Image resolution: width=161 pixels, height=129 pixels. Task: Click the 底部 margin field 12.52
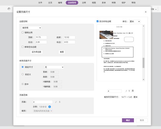tap(69, 37)
